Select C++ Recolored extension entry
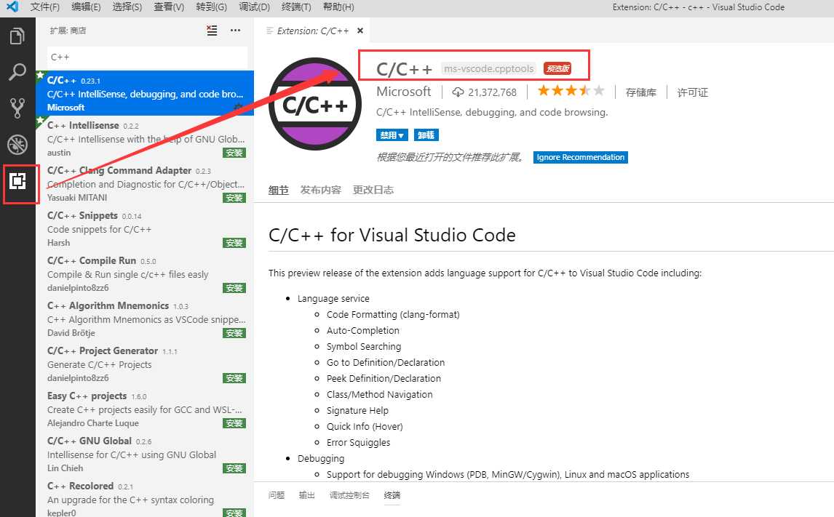This screenshot has height=517, width=834. (x=145, y=497)
